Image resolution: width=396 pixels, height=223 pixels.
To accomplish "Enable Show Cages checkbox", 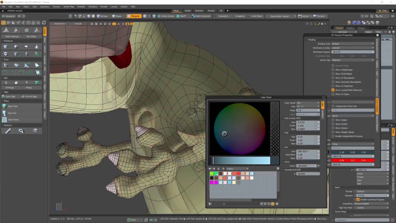I will (x=333, y=120).
